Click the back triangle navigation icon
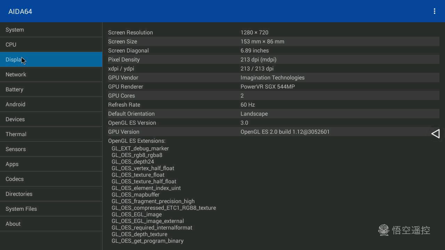The width and height of the screenshot is (445, 250). point(436,134)
